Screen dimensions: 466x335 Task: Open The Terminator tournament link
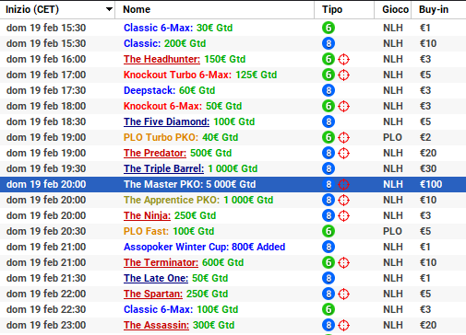(161, 262)
